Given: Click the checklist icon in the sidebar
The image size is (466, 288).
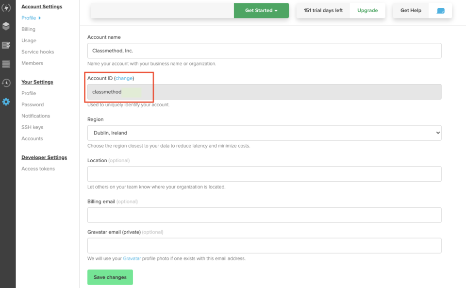Looking at the screenshot, I should [x=7, y=45].
